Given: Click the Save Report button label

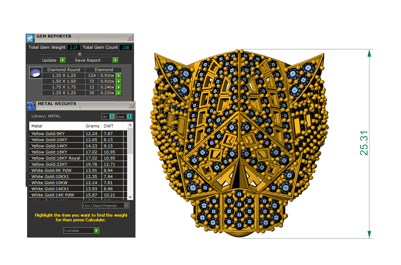Looking at the screenshot, I should click(93, 60).
